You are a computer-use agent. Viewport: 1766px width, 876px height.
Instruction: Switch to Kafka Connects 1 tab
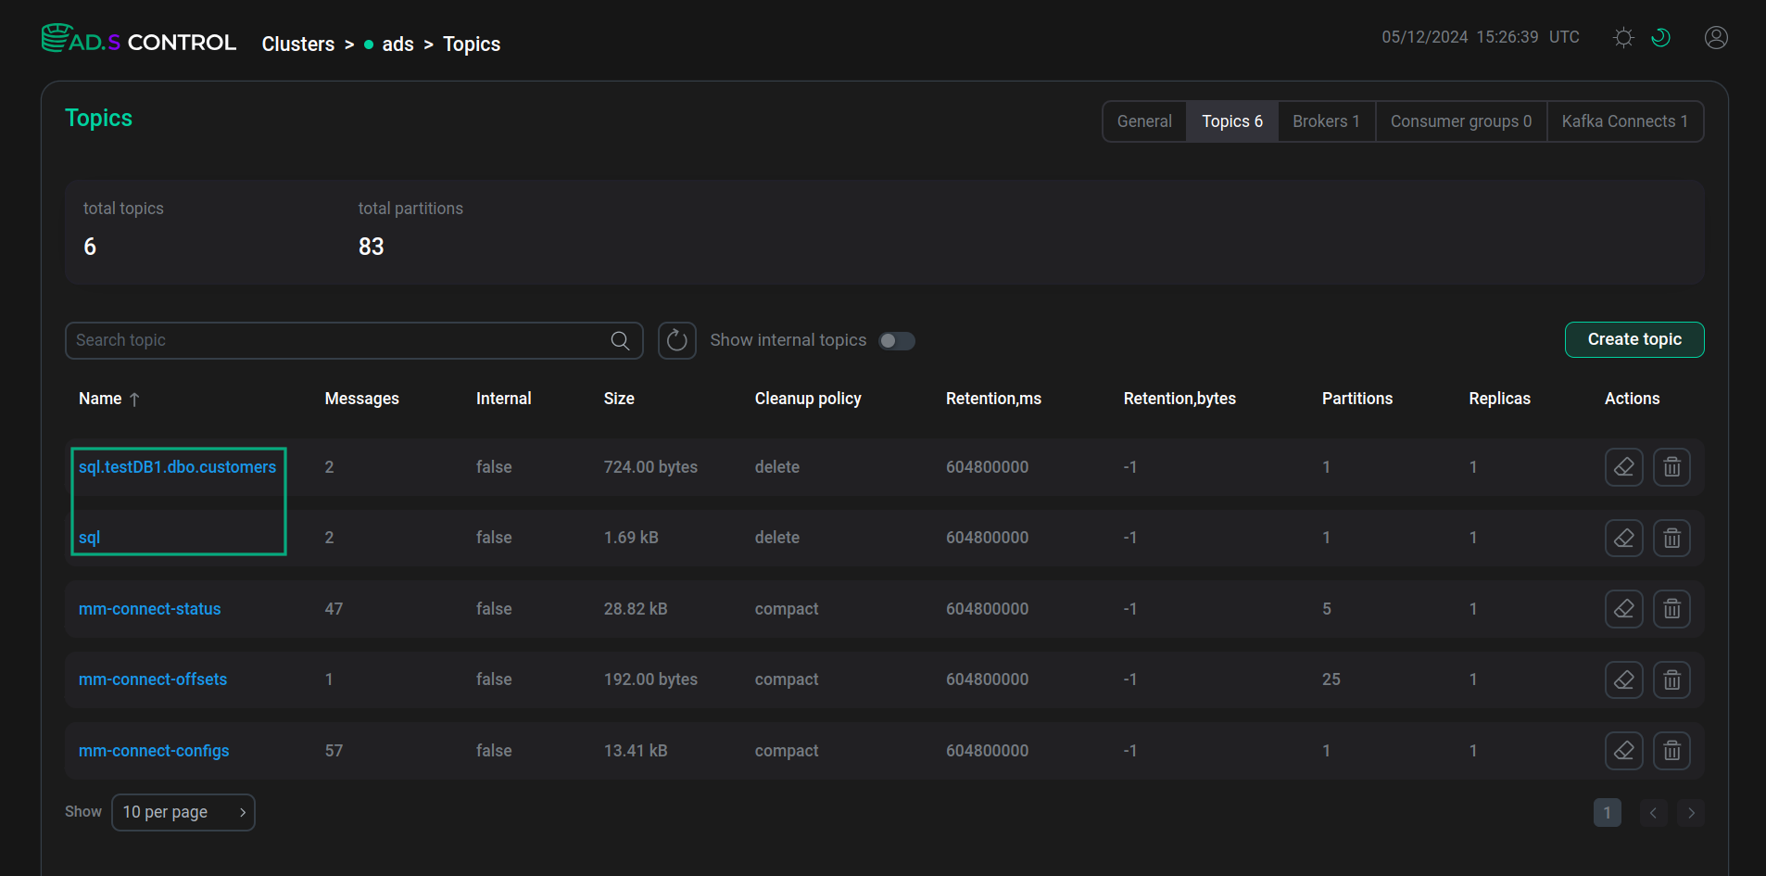point(1625,121)
